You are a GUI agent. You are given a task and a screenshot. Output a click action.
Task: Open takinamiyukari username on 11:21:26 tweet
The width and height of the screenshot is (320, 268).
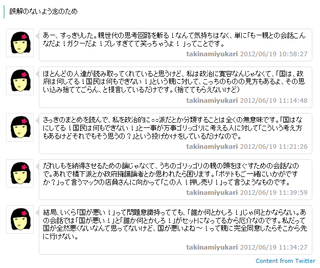(x=212, y=147)
